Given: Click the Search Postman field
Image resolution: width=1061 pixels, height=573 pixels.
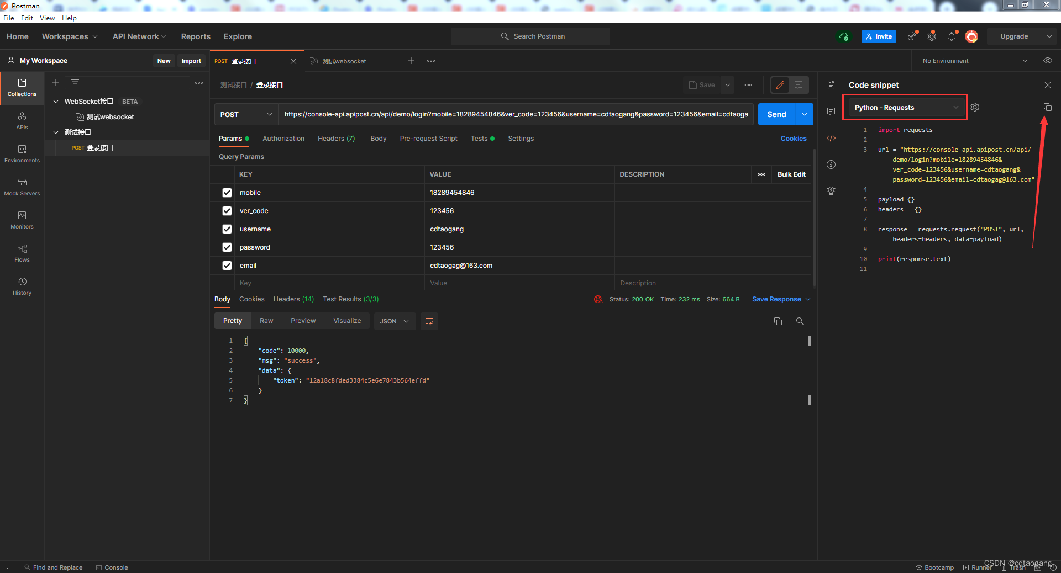Looking at the screenshot, I should tap(530, 36).
